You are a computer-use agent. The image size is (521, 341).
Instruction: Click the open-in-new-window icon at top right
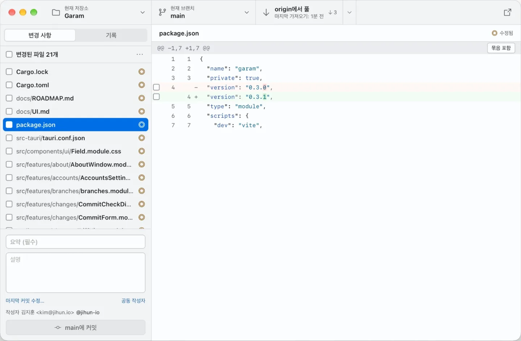[508, 12]
